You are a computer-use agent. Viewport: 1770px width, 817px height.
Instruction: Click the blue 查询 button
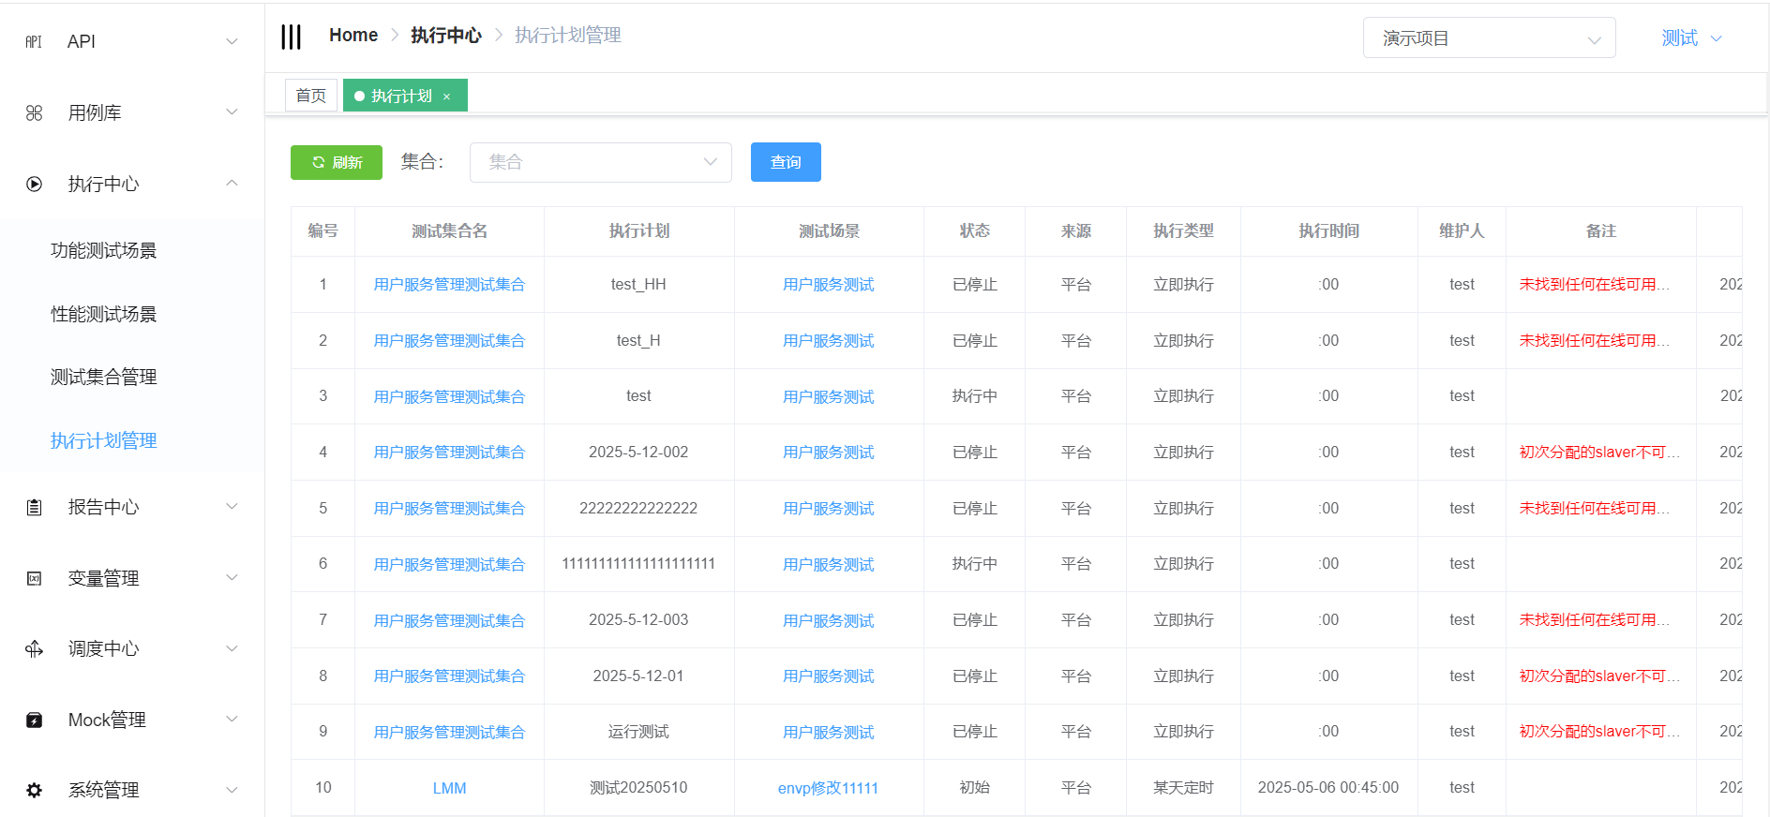pos(785,162)
